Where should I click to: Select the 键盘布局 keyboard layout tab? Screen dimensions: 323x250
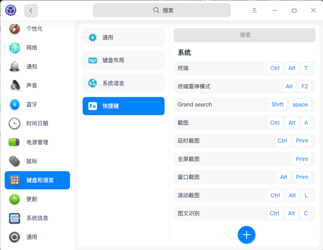[x=124, y=60]
